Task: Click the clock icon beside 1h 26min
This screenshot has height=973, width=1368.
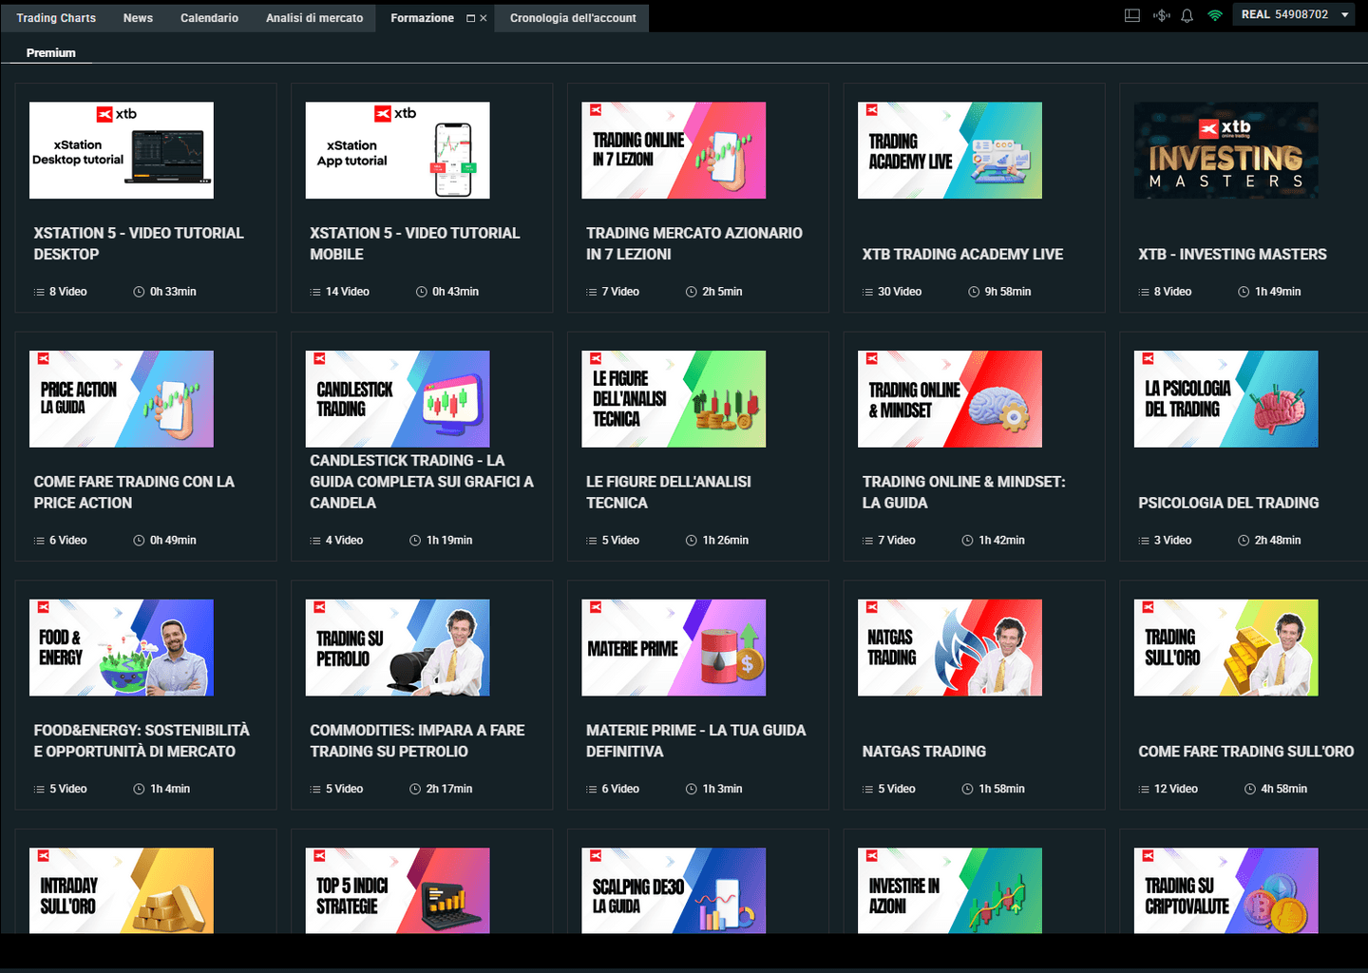Action: tap(692, 541)
